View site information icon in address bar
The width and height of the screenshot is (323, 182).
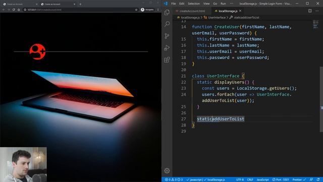tap(25, 10)
